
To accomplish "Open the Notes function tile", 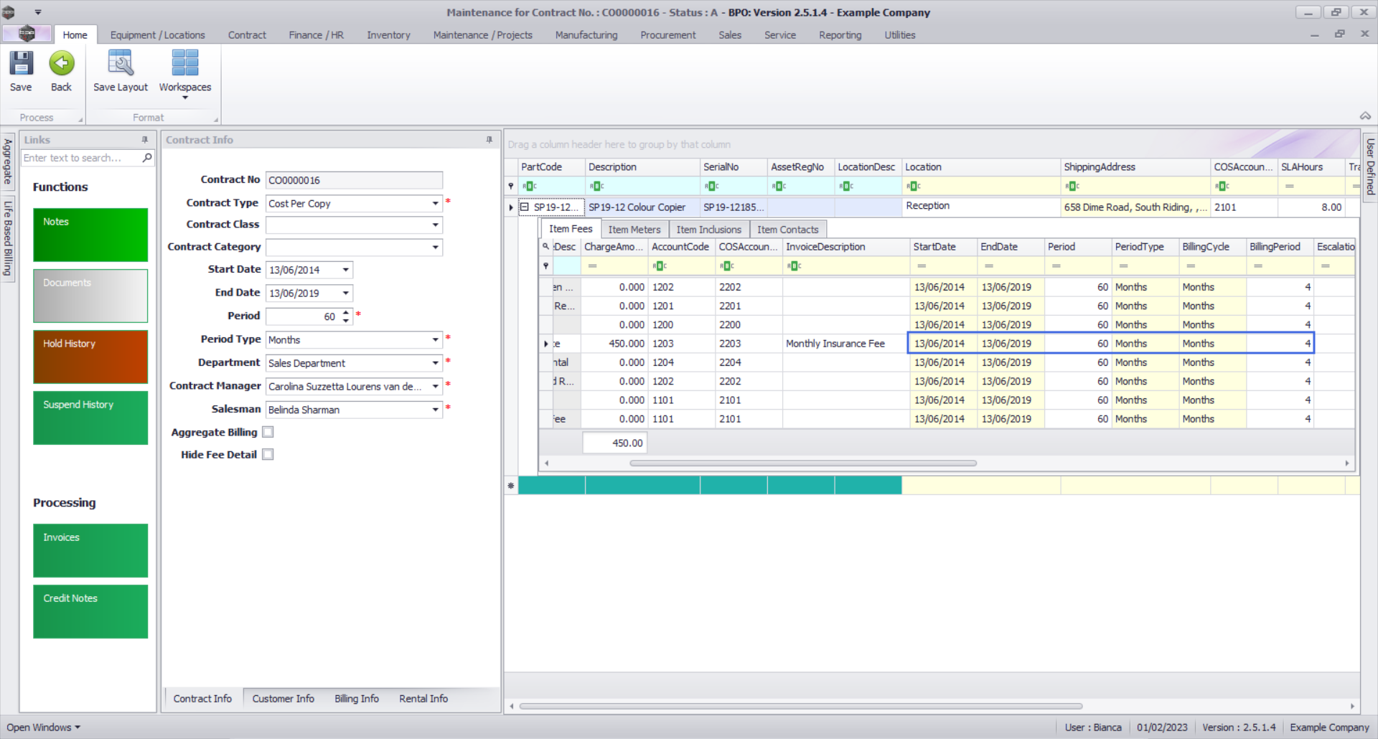I will tap(90, 235).
